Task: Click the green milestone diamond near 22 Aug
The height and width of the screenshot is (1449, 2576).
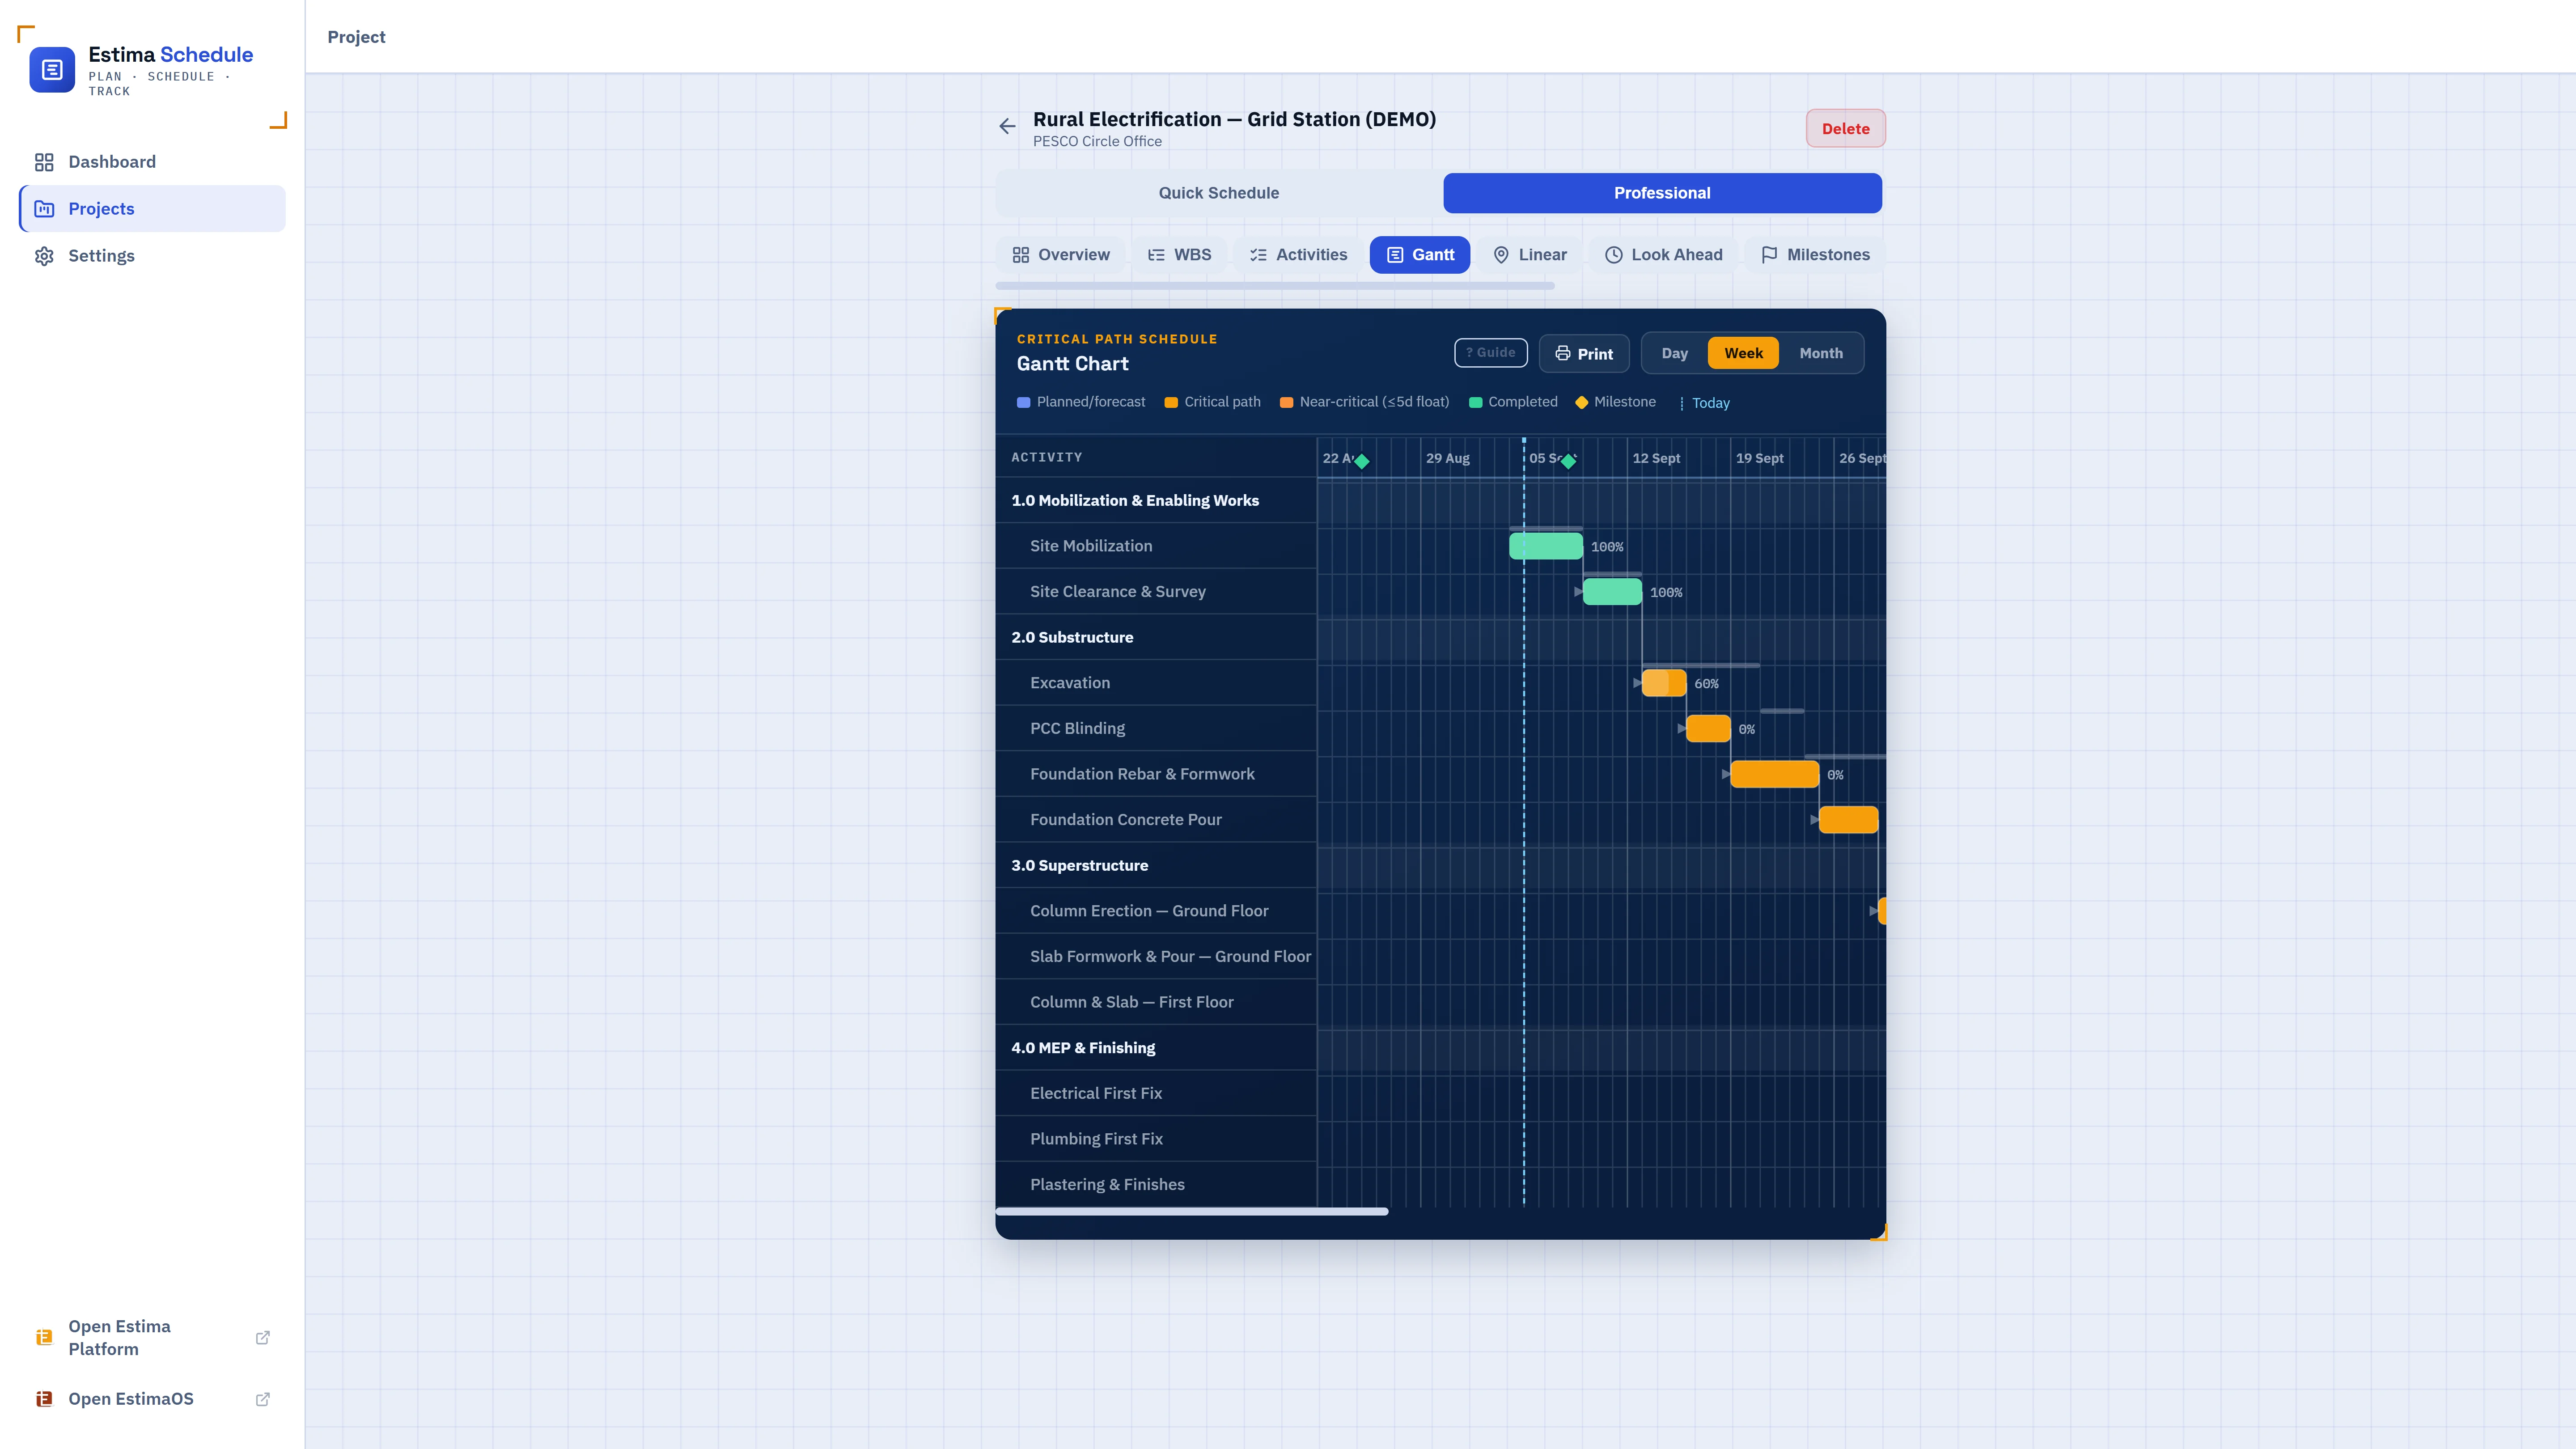Action: pos(1361,461)
